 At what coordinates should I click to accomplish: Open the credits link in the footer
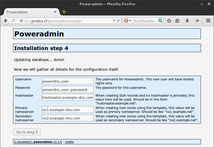click(69, 142)
